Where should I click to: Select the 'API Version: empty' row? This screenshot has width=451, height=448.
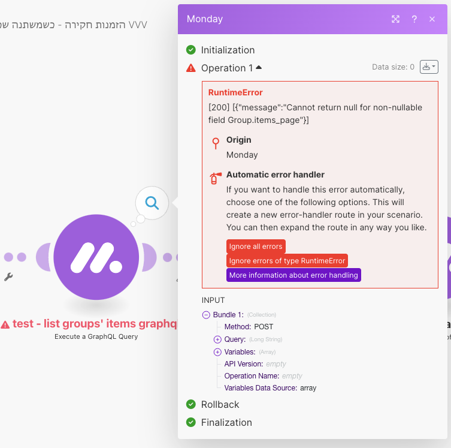pos(255,364)
